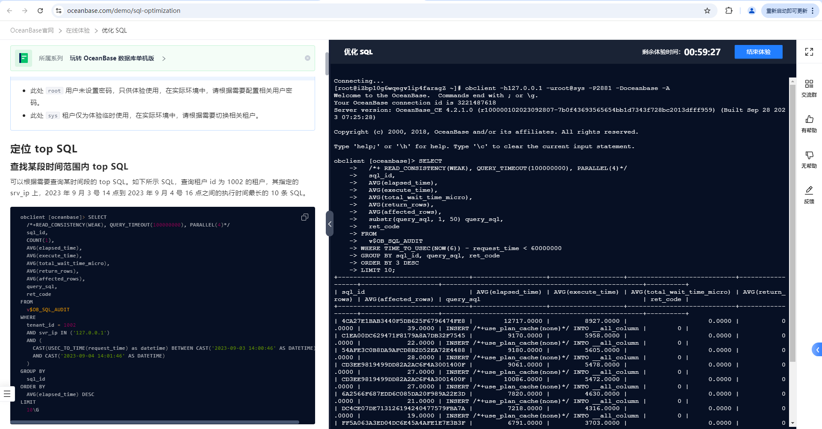The width and height of the screenshot is (822, 429).
Task: Click the AVG(elapsed_time) column header in the terminal
Action: click(509, 292)
